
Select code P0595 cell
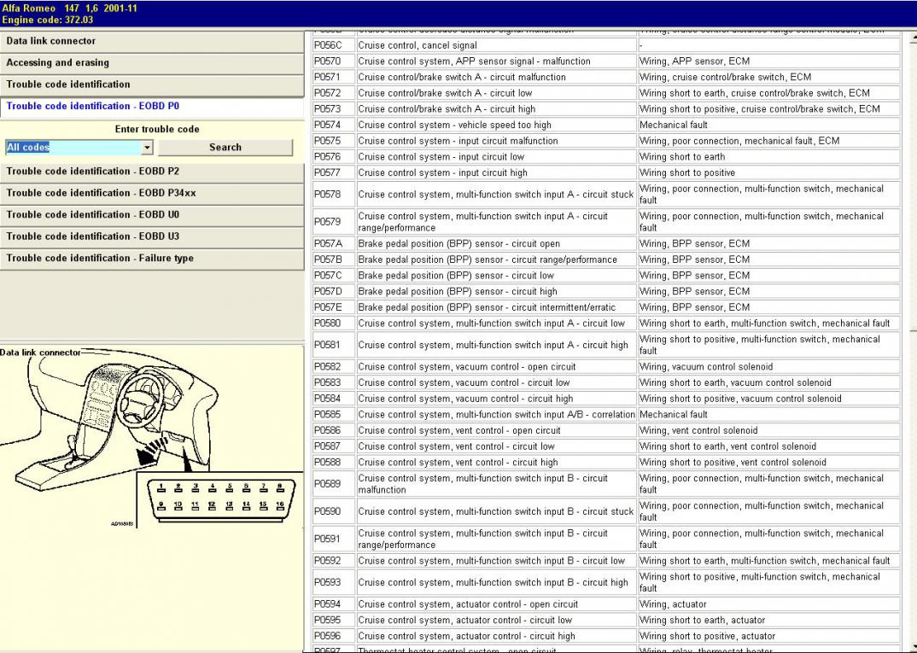coord(334,620)
